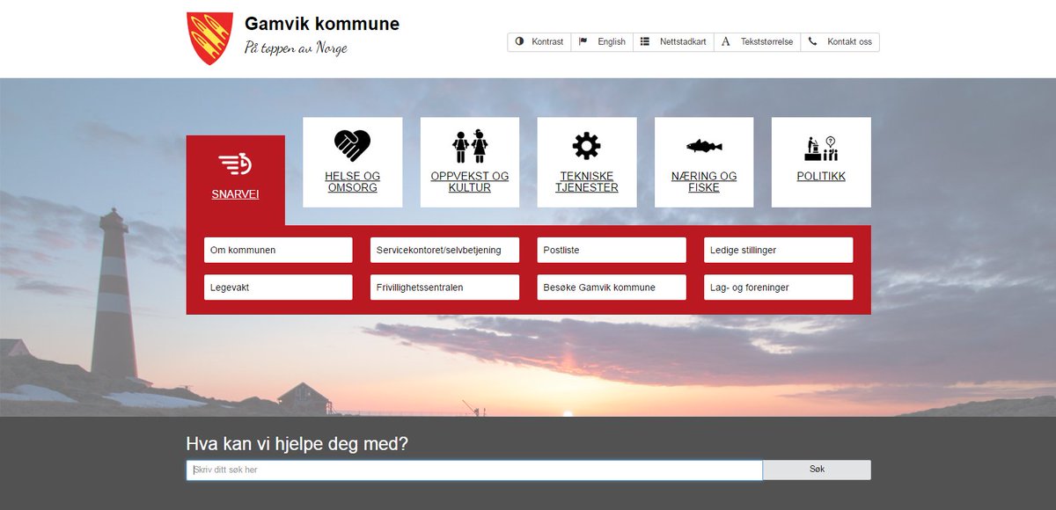The width and height of the screenshot is (1056, 510).
Task: Click the children icon for Oppvekst og kultur
Action: point(470,146)
